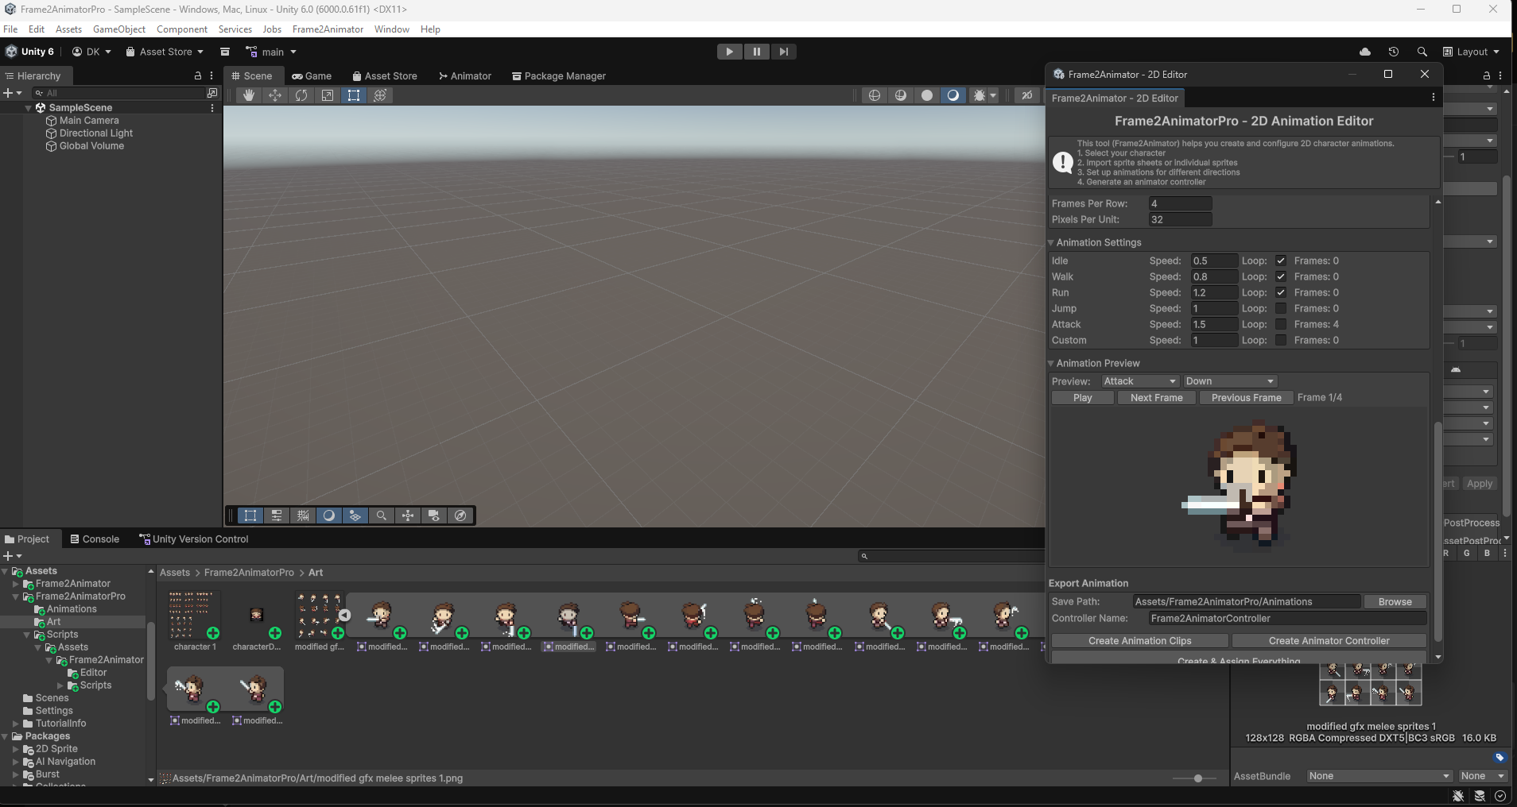1517x807 pixels.
Task: Toggle the Run Loop checkbox
Action: (1280, 292)
